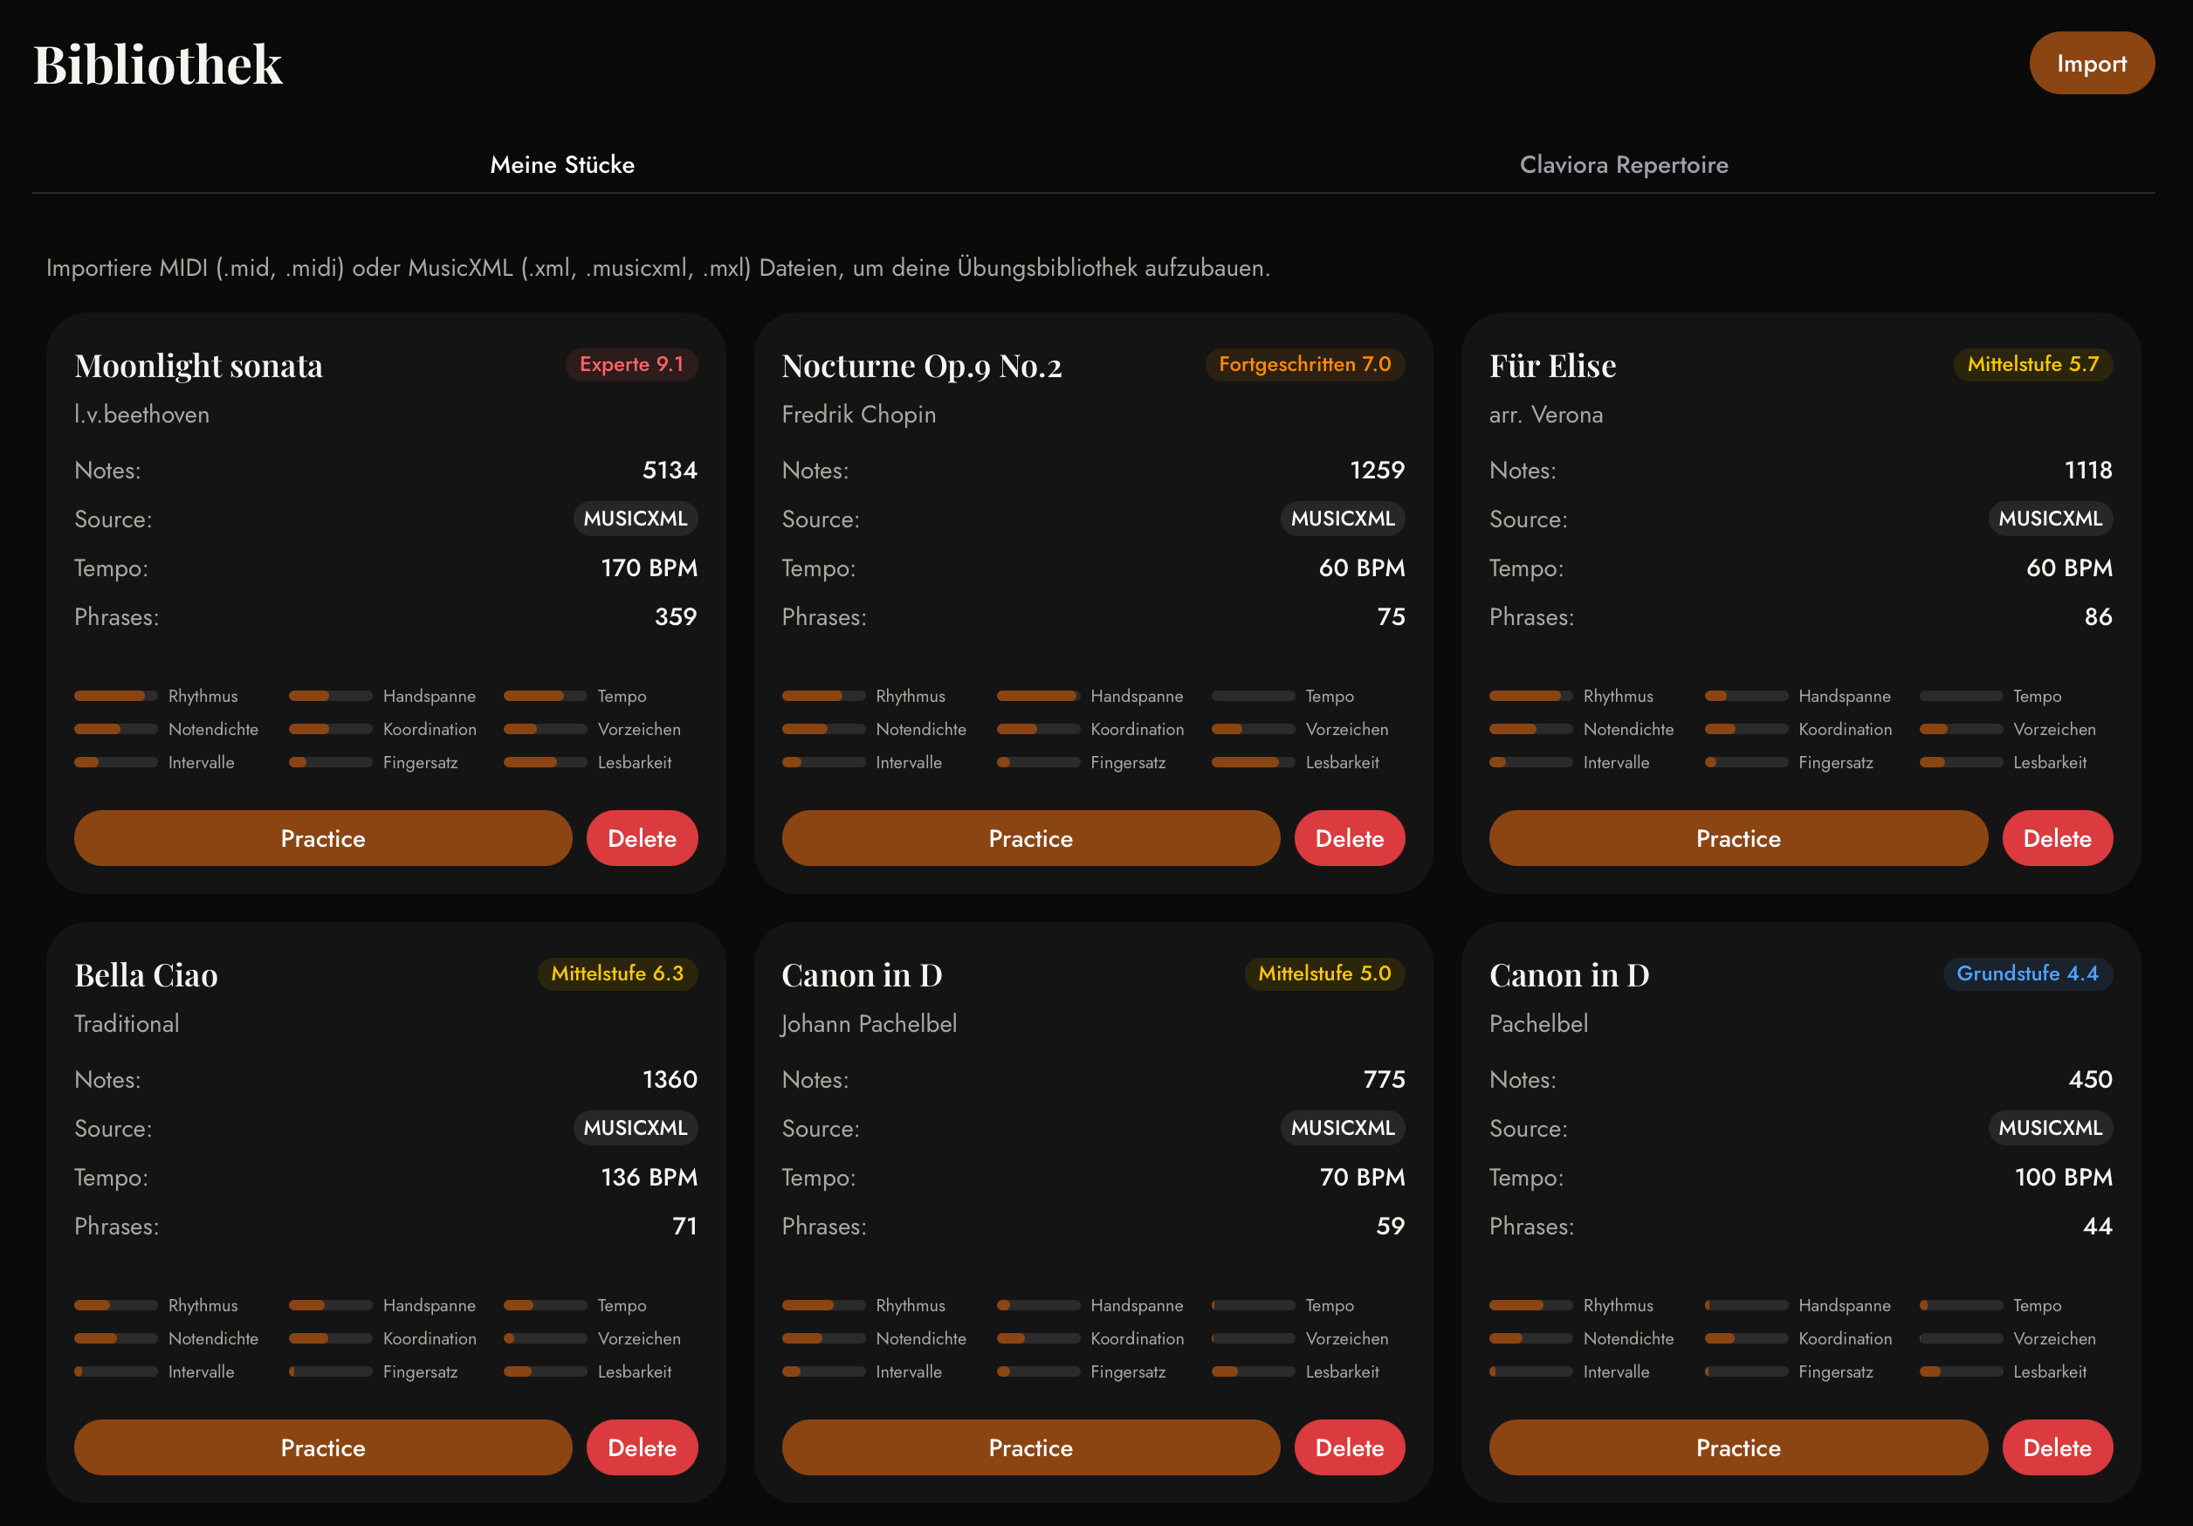
Task: Click the Nocturne Lesbarkeit progress bar
Action: (x=1252, y=762)
